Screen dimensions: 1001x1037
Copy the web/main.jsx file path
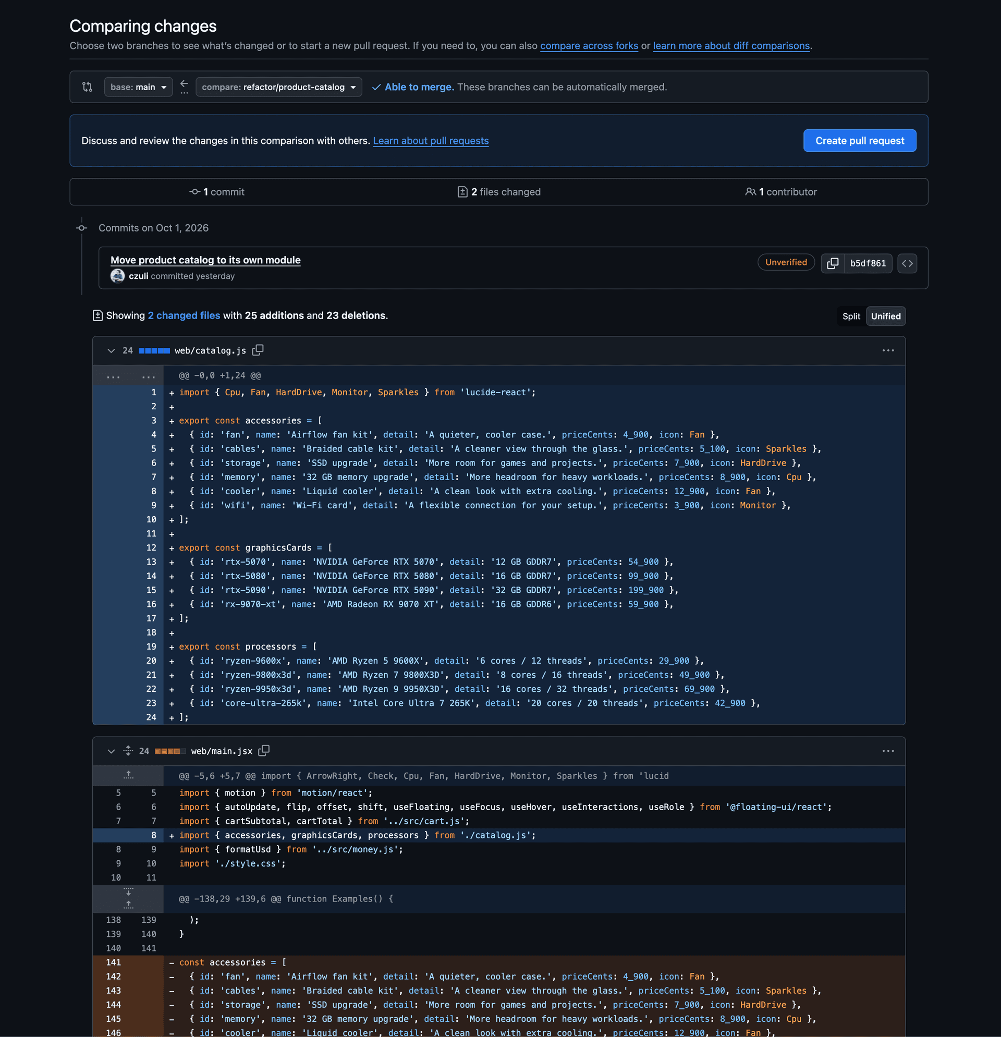263,751
